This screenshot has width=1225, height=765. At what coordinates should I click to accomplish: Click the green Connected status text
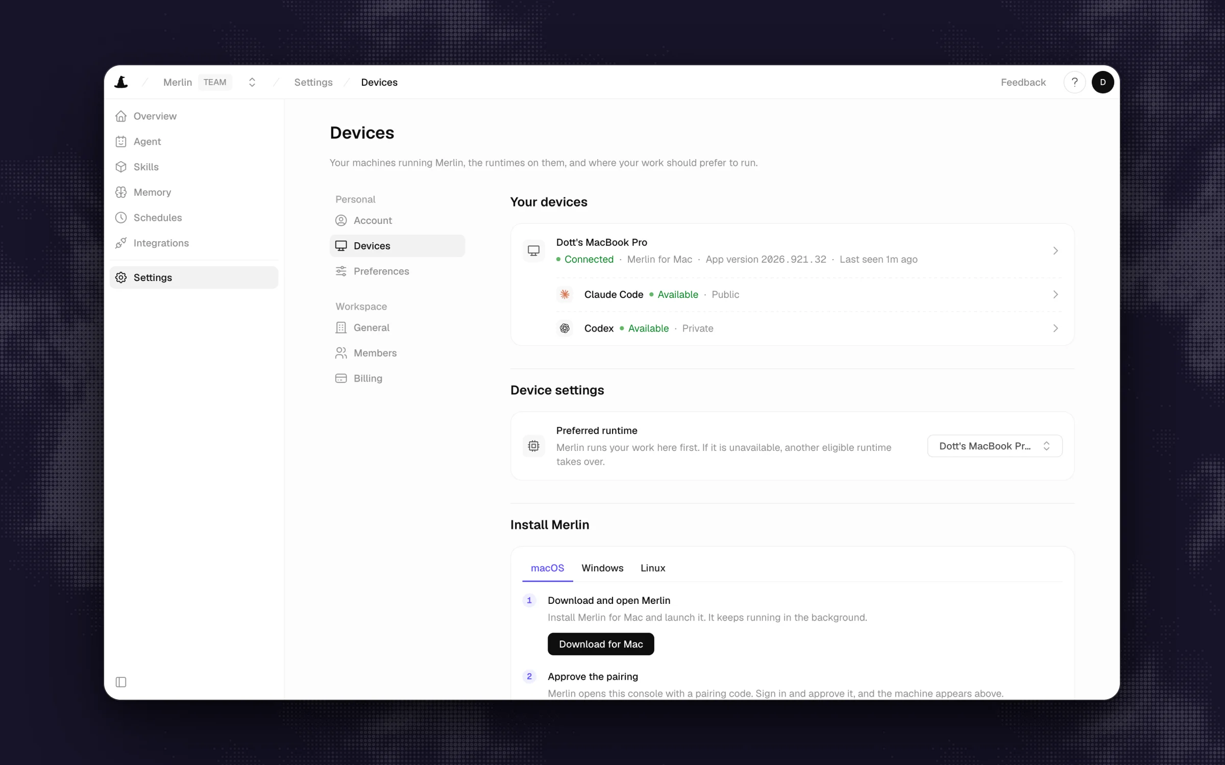click(x=589, y=259)
